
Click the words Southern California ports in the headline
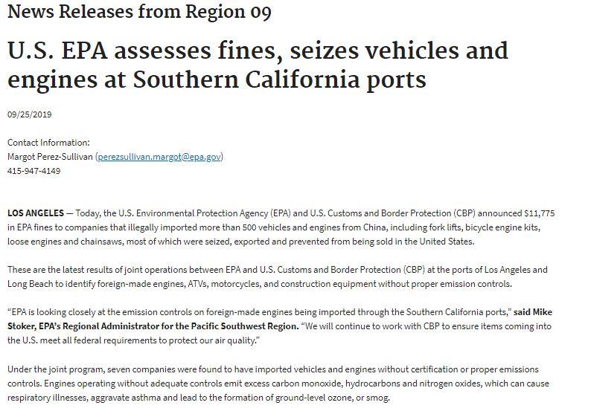[280, 80]
